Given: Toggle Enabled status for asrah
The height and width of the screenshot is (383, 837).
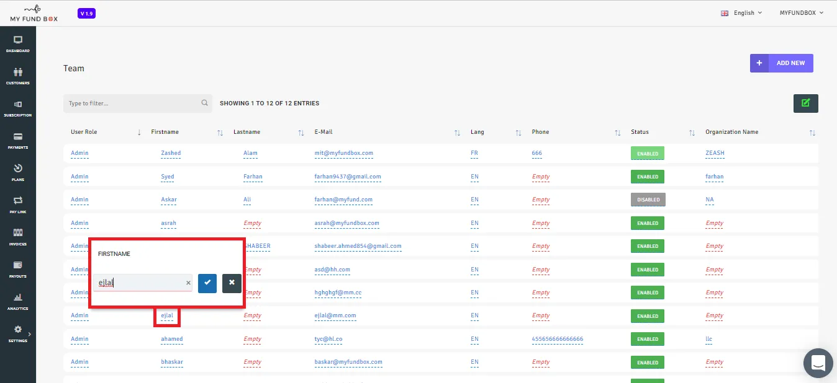Looking at the screenshot, I should (x=648, y=223).
